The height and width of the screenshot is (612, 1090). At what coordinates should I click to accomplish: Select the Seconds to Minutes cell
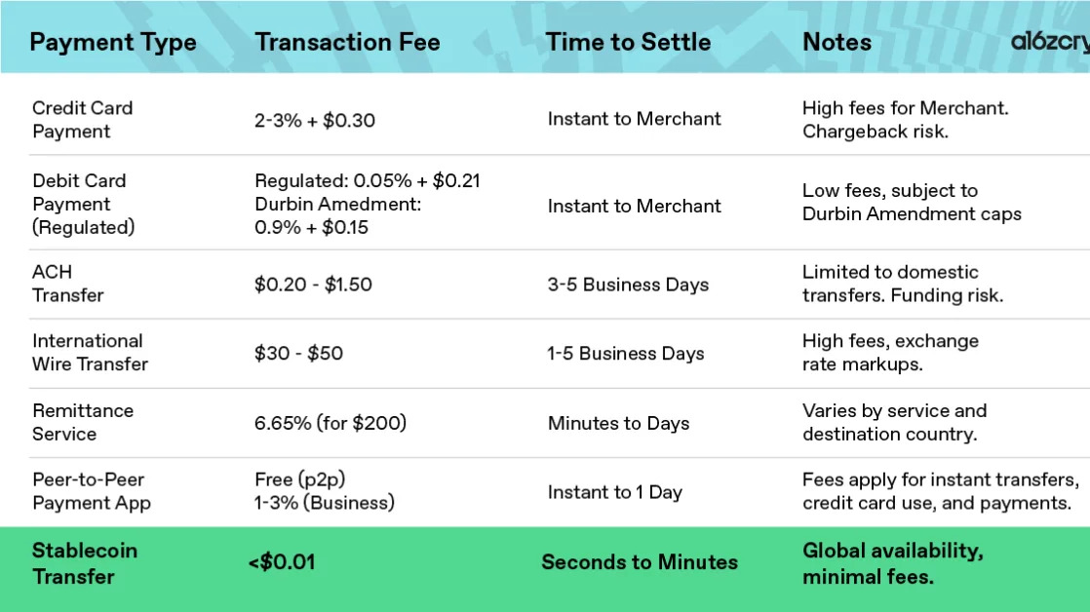click(640, 562)
